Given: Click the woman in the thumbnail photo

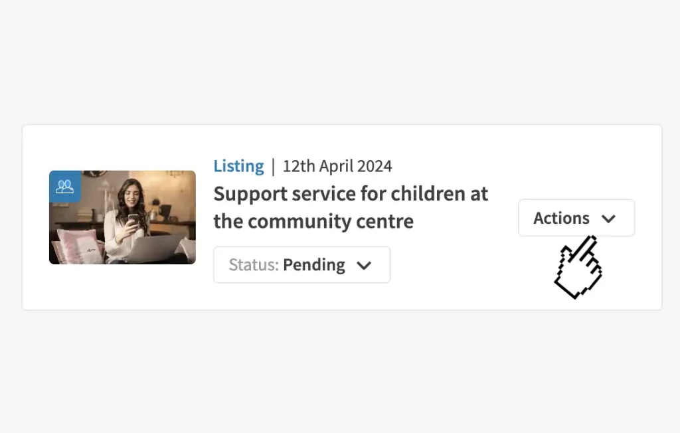Looking at the screenshot, I should click(129, 199).
